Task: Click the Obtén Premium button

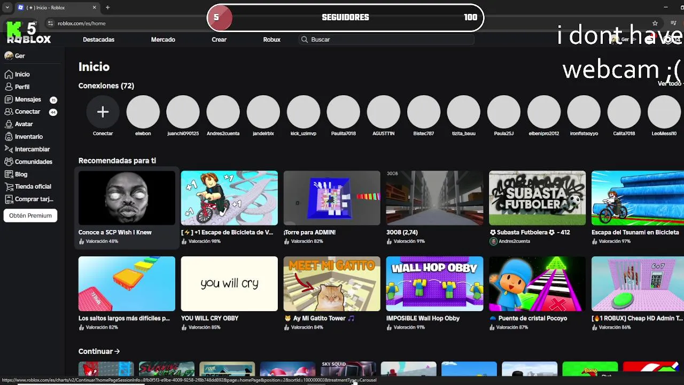Action: point(30,215)
